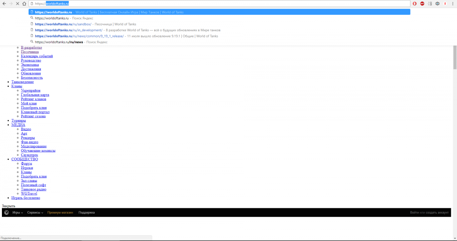The width and height of the screenshot is (457, 241).
Task: Stop loading the page
Action: [18, 3]
